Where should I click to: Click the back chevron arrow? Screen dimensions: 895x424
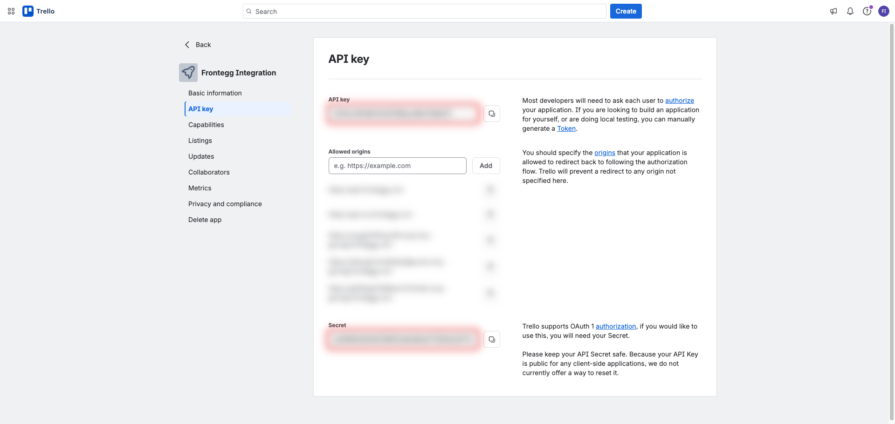click(187, 45)
